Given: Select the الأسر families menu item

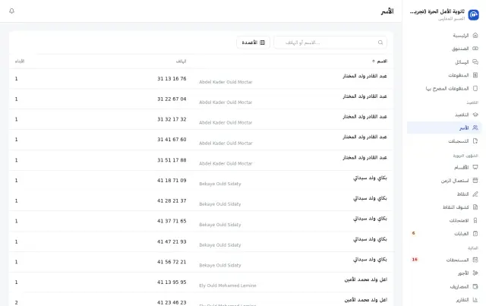Looking at the screenshot, I should point(444,128).
